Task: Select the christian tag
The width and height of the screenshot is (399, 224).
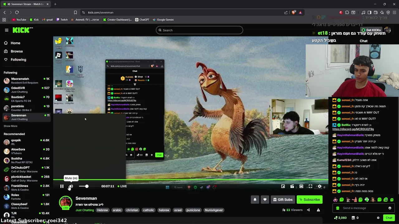Action: 132,210
